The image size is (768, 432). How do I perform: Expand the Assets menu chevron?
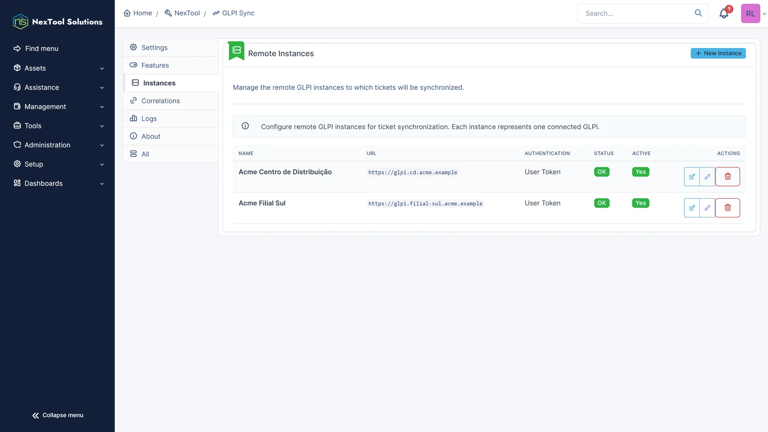point(102,69)
